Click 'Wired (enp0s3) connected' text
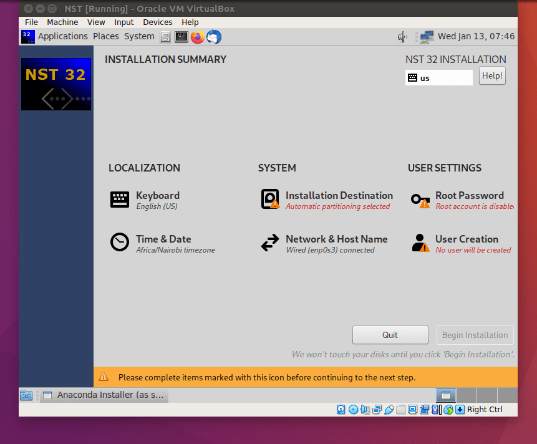Viewport: 537px width, 444px height. point(330,250)
